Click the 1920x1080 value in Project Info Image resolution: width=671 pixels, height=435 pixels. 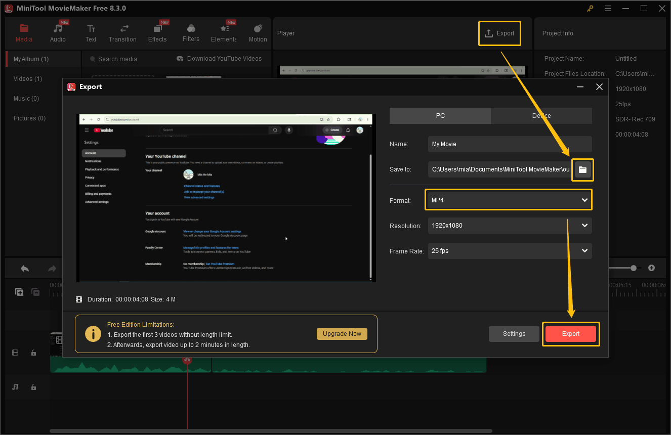(631, 89)
